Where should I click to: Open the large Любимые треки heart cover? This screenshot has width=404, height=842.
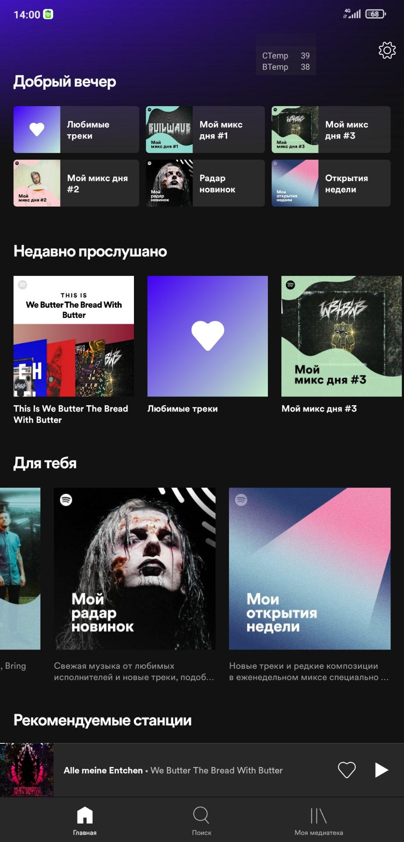[207, 336]
